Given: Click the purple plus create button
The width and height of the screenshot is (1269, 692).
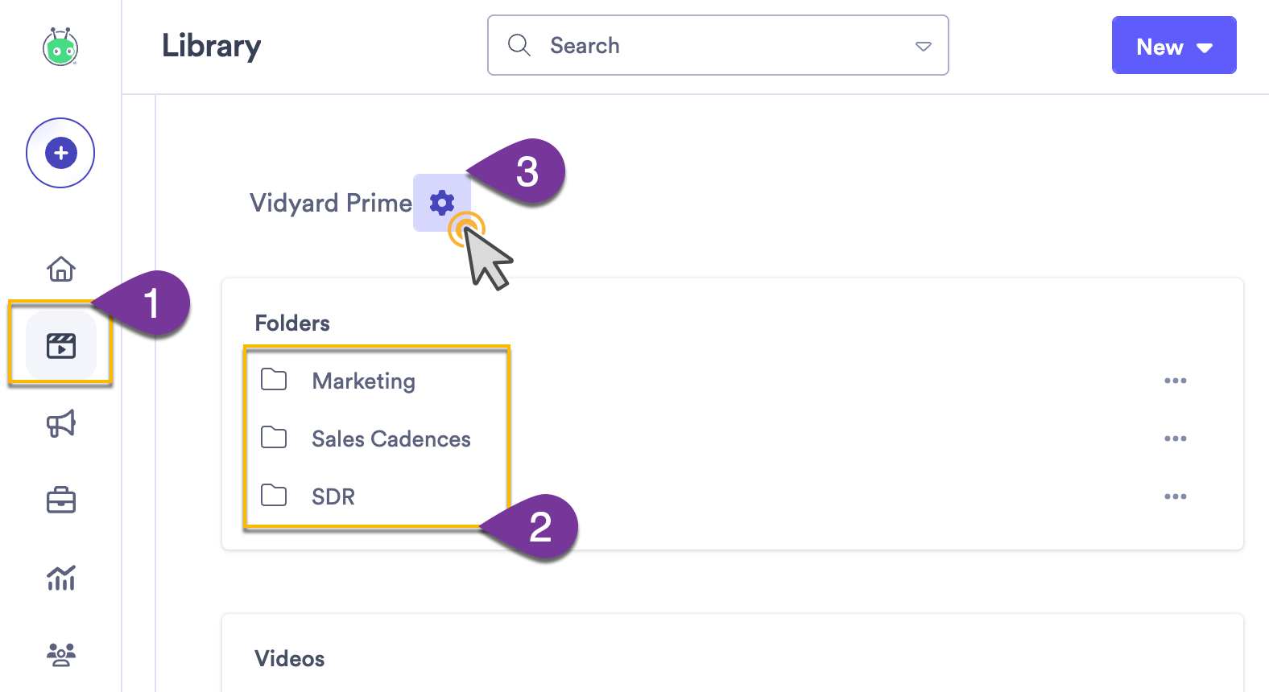Looking at the screenshot, I should click(60, 152).
